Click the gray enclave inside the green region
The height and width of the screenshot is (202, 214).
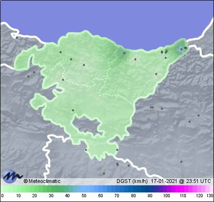pyautogui.click(x=87, y=125)
